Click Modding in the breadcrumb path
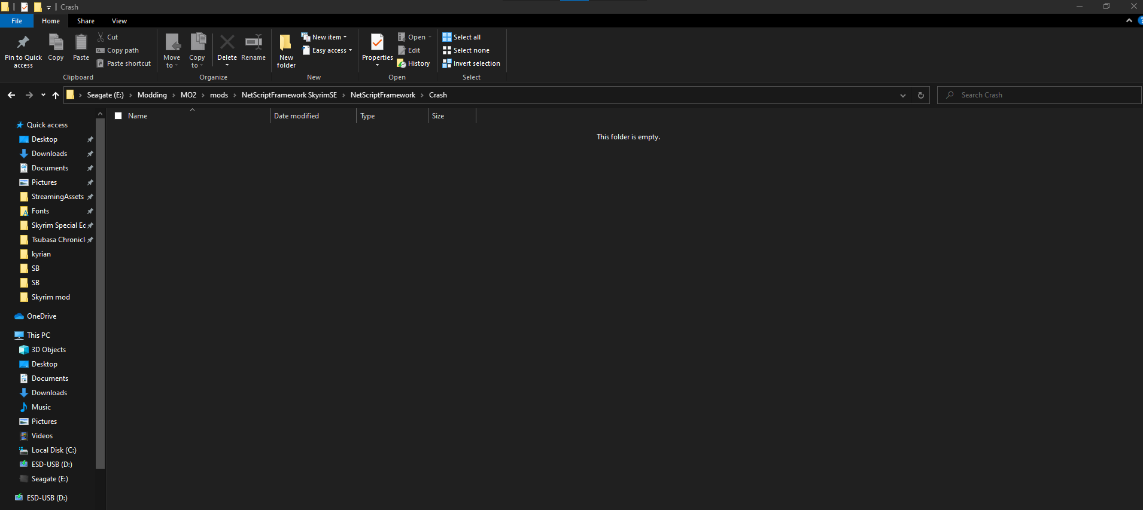Screen dimensions: 1143x510 152,95
